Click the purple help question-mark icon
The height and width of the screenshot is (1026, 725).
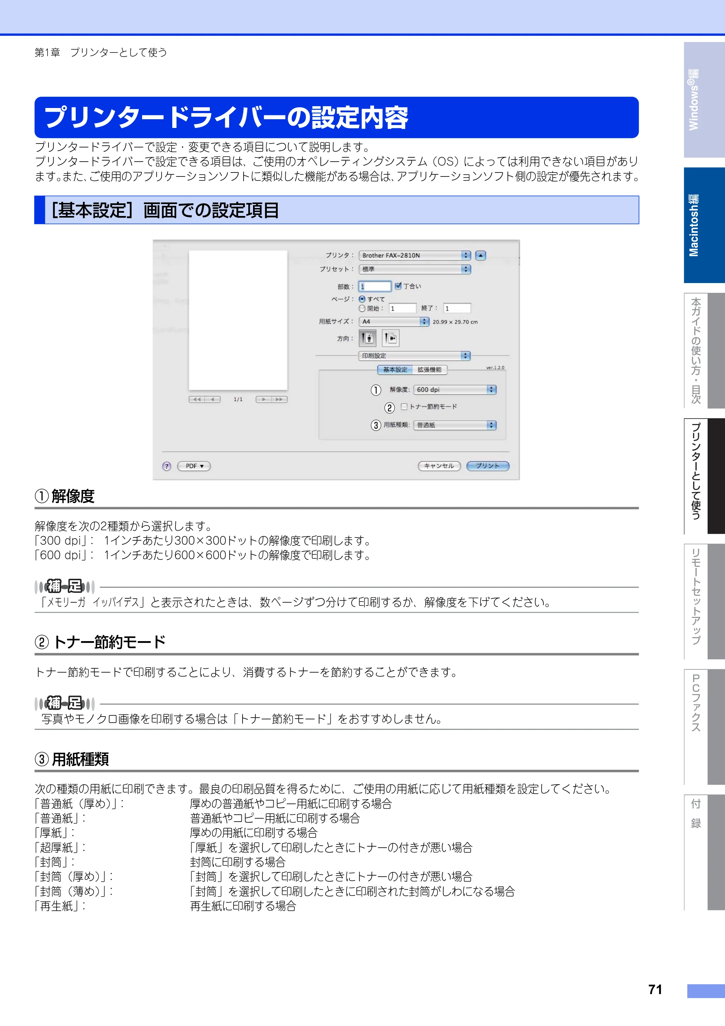[167, 466]
